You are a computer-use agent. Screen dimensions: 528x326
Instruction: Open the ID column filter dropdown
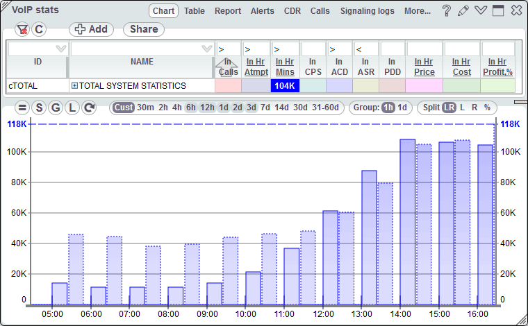60,49
